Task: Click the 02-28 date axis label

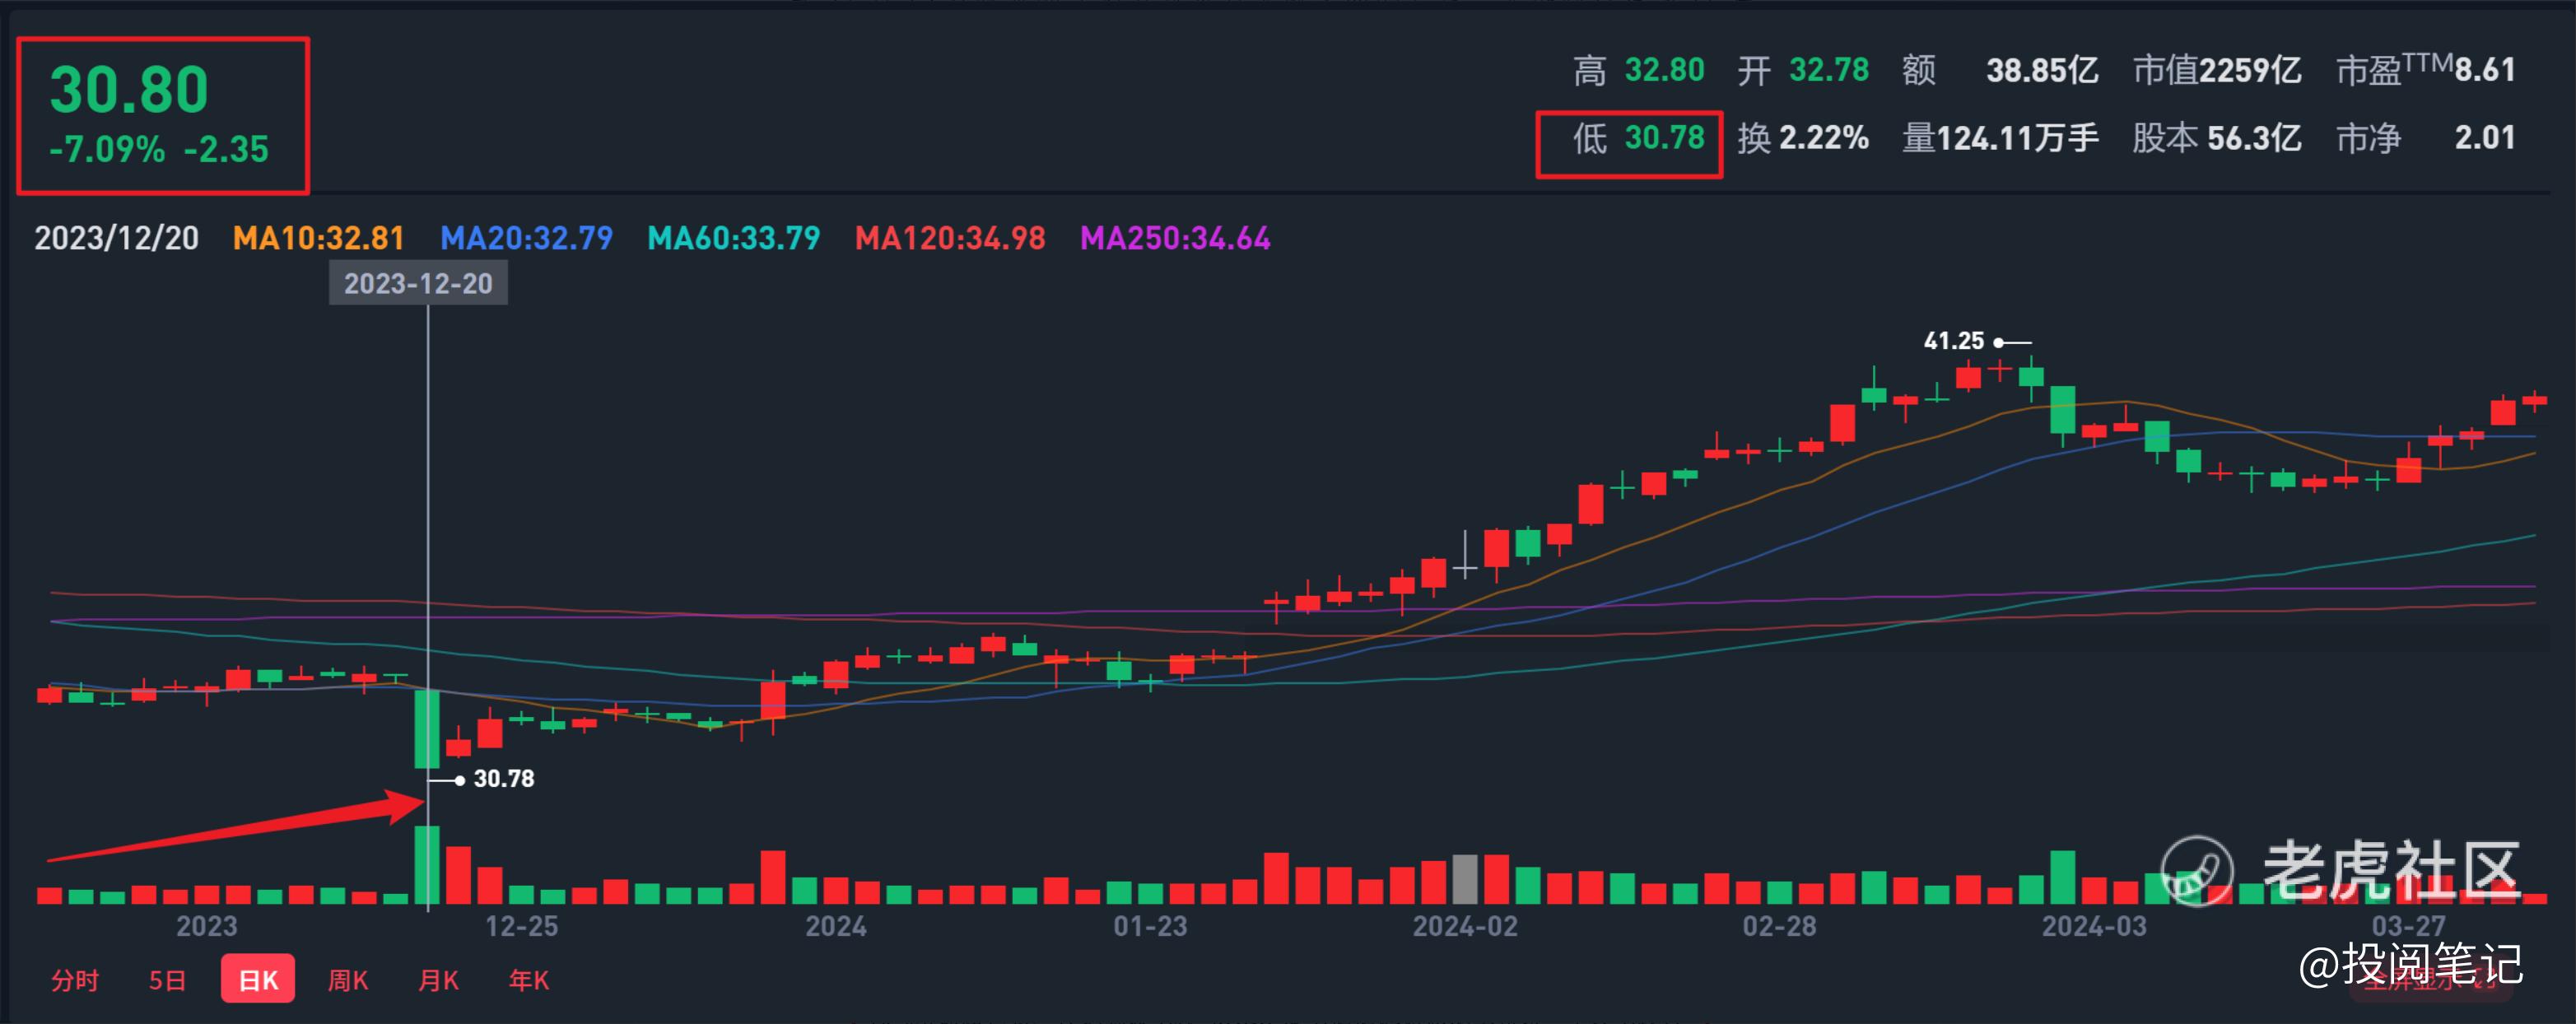Action: click(x=1779, y=927)
